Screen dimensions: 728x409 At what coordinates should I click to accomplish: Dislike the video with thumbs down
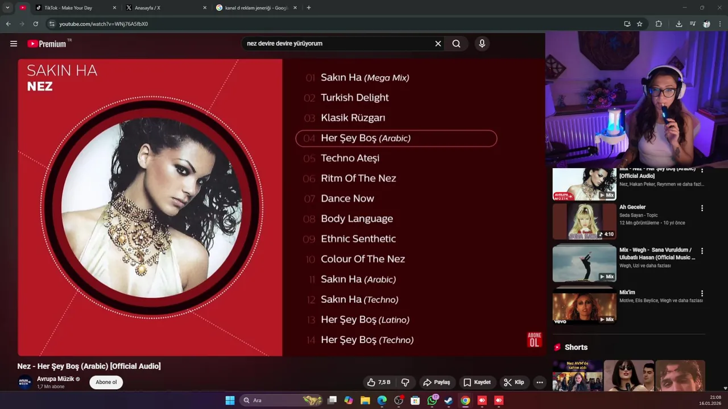[406, 382]
